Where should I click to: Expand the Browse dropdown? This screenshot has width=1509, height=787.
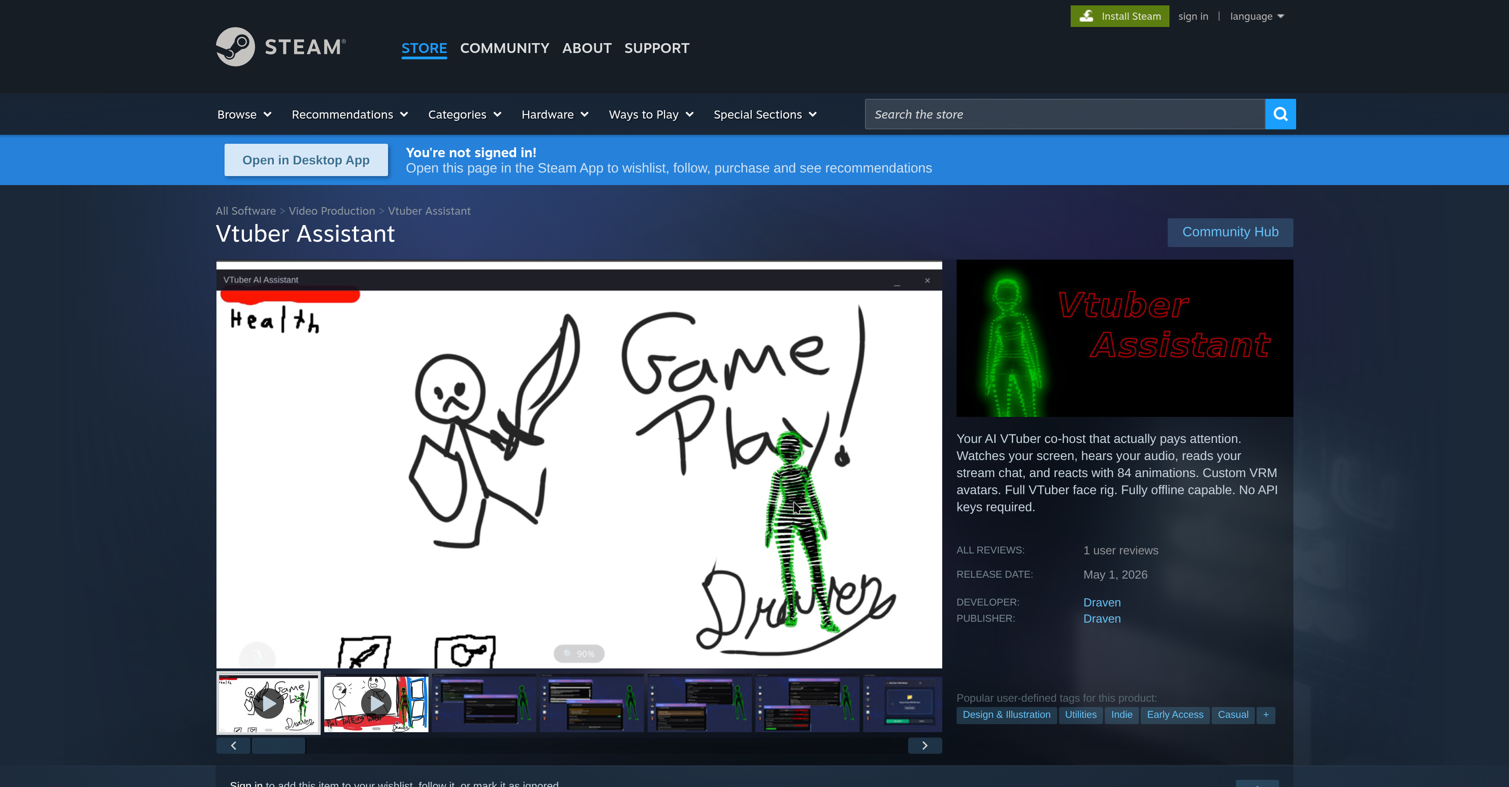click(244, 115)
